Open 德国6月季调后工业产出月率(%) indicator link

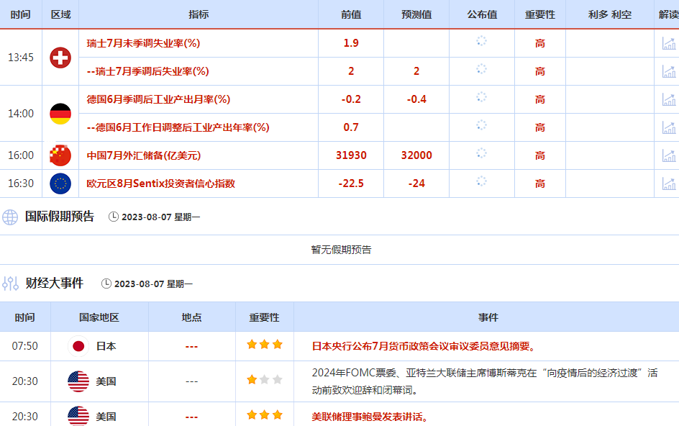[158, 99]
